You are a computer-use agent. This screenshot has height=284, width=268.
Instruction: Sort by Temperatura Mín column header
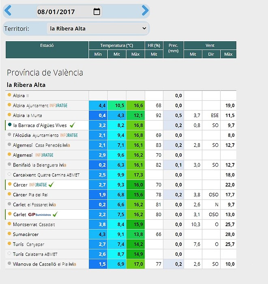98,54
